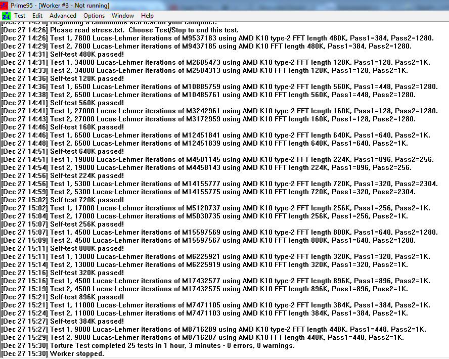449x359 pixels.
Task: Select the M5030735 log line
Action: pos(205,216)
